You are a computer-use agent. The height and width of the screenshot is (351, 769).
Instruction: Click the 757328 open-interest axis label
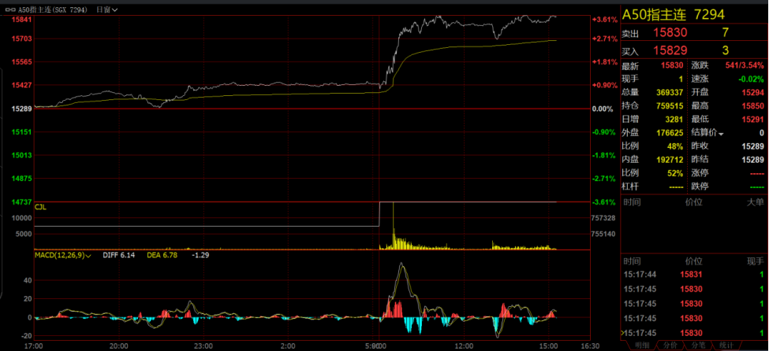603,217
